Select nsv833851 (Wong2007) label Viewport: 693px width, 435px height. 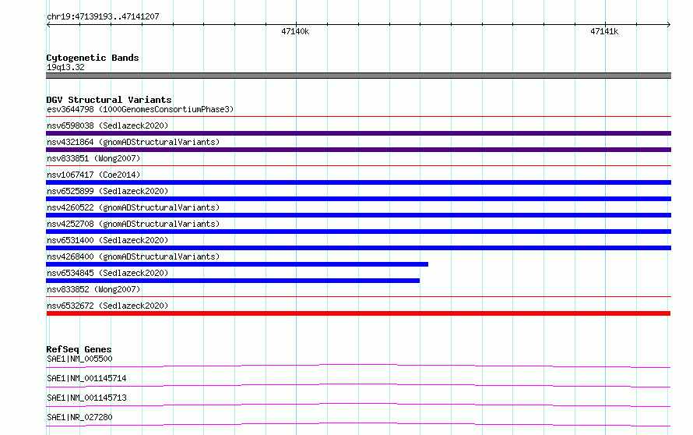pyautogui.click(x=93, y=158)
